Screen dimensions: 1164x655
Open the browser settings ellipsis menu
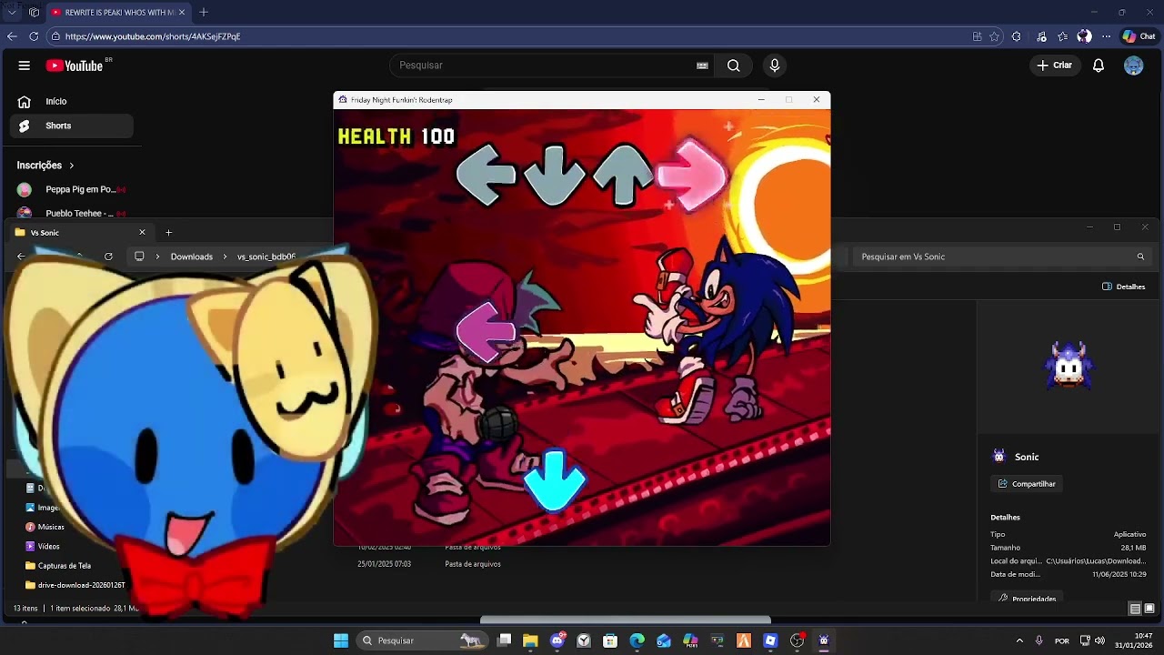pyautogui.click(x=1106, y=36)
